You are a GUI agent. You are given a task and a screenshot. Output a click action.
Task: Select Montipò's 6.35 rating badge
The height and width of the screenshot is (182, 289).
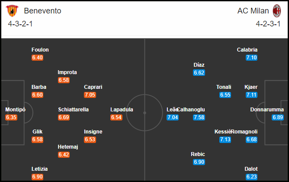pos(11,117)
